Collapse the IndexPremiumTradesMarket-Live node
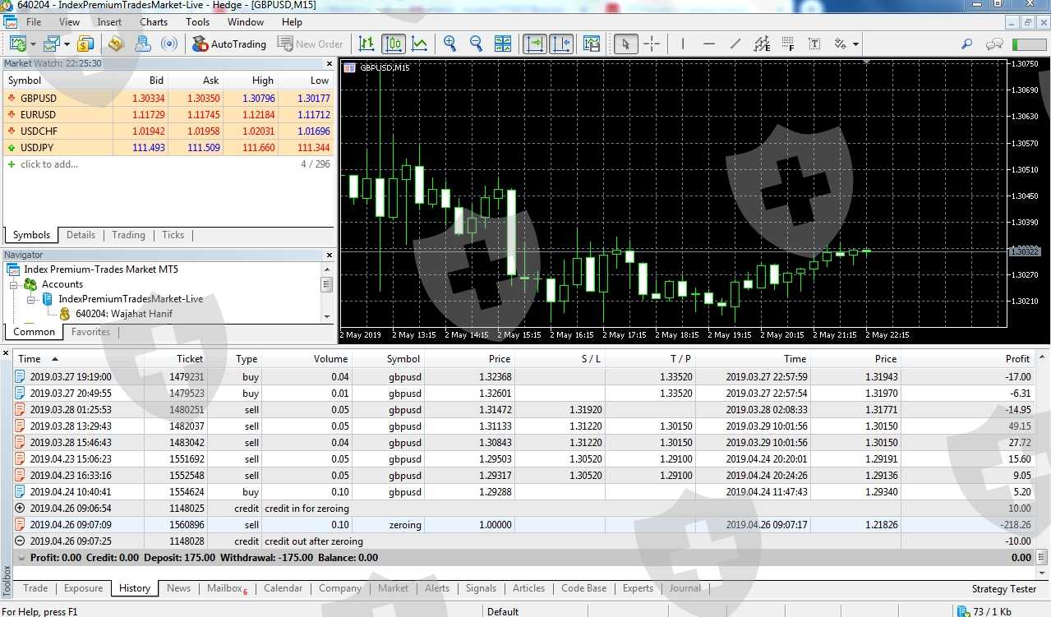Screen dimensions: 1051x617 (30, 299)
